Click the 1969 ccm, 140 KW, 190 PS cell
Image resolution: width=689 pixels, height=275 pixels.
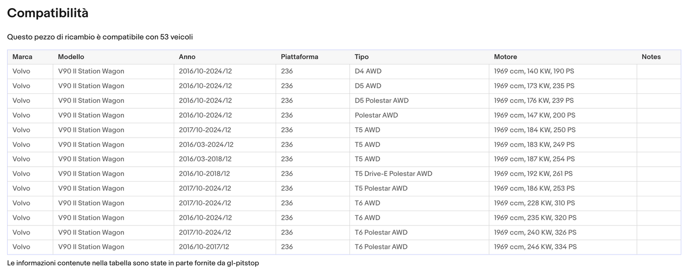(x=534, y=71)
